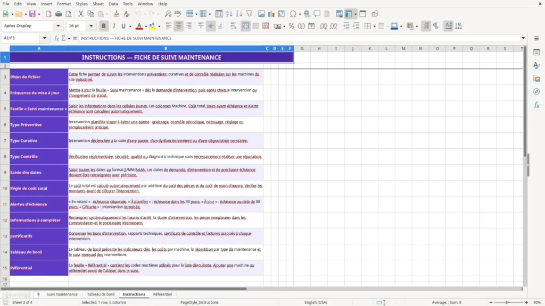
Task: Click Export as PDF icon
Action: click(48, 14)
